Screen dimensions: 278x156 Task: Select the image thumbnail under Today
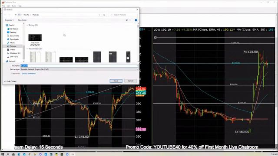(x=35, y=38)
